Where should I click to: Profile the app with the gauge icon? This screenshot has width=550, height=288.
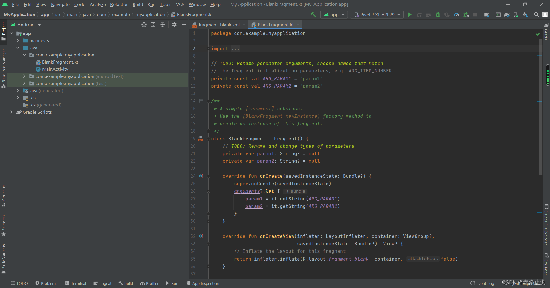[457, 14]
